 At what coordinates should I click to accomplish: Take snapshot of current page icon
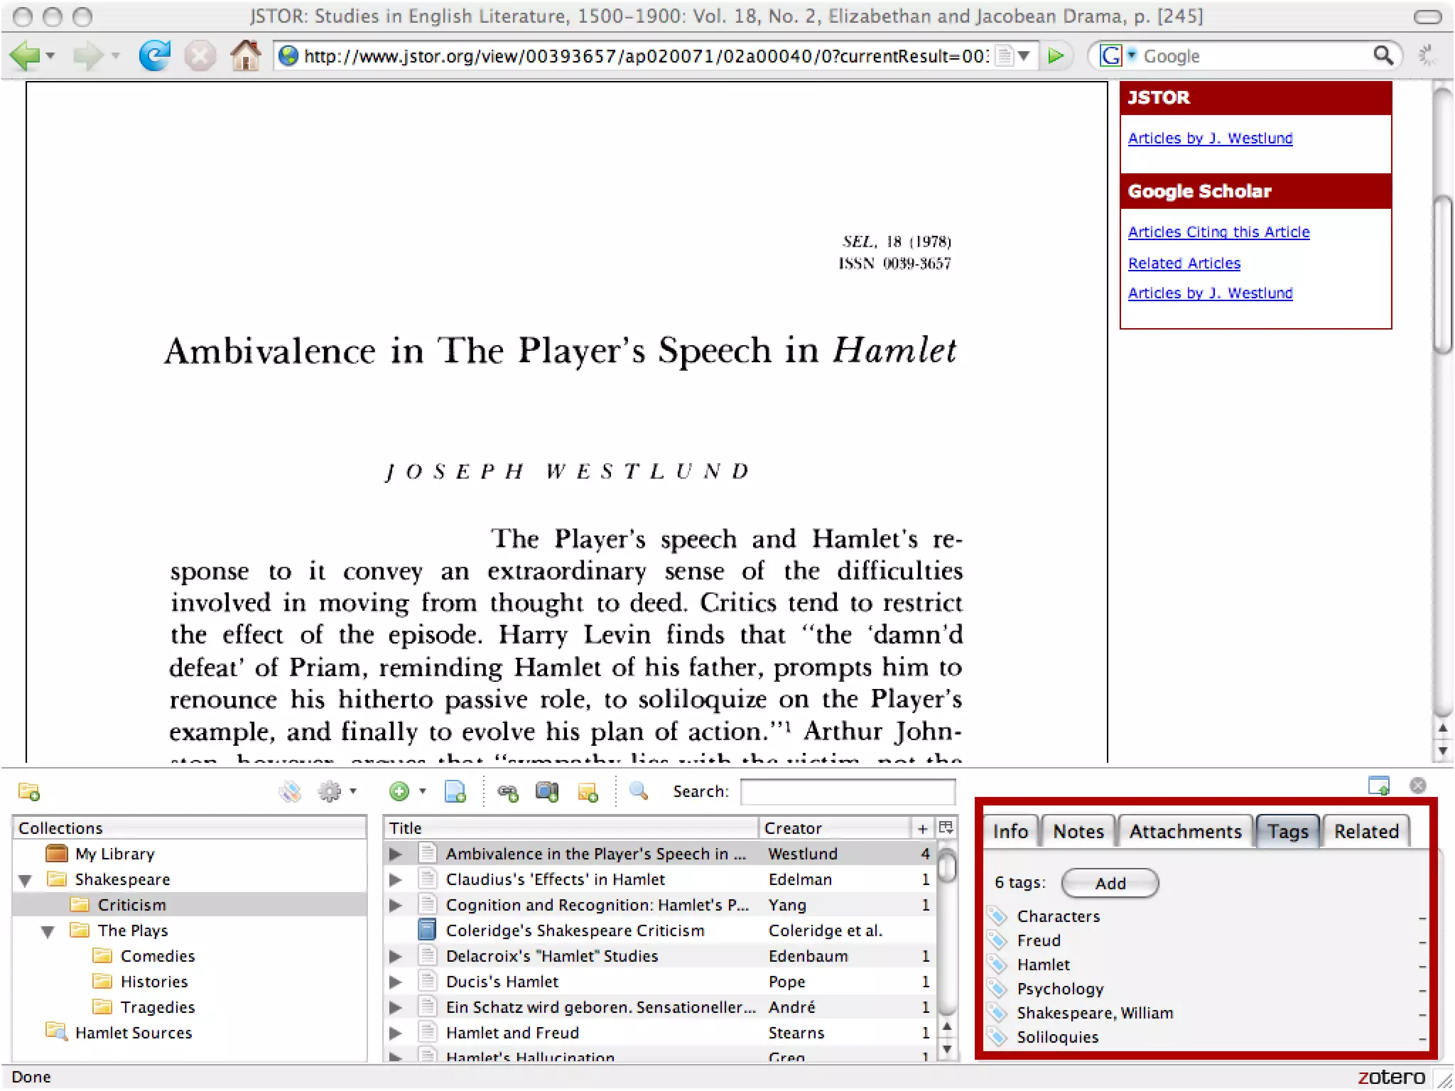[x=547, y=791]
